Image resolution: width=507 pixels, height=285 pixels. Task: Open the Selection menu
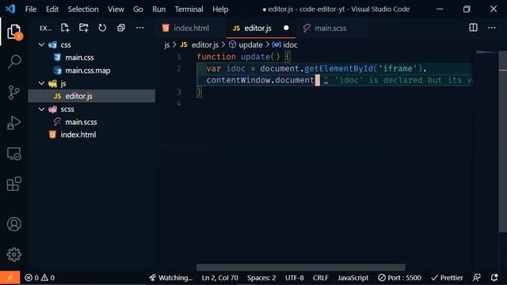[83, 9]
